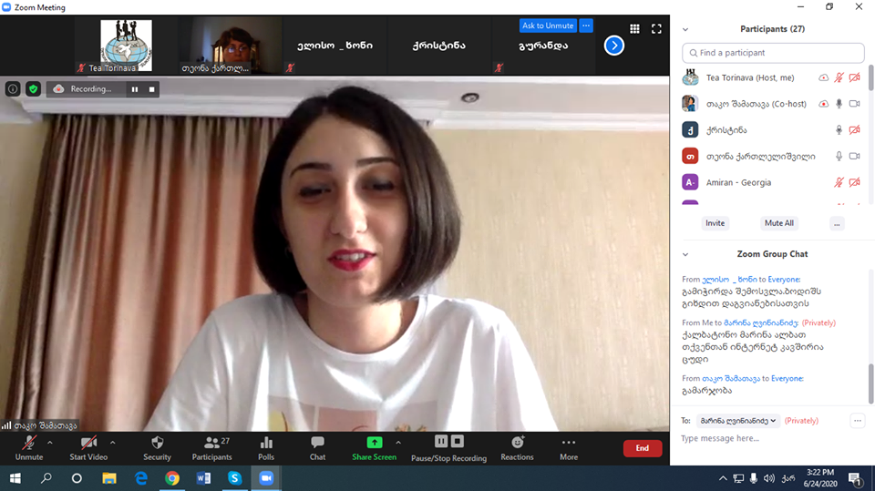The height and width of the screenshot is (491, 875).
Task: Click the participants list scrollbar
Action: coord(871,78)
